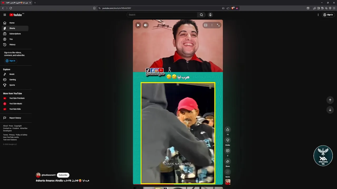Dislike this Short
The height and width of the screenshot is (189, 337).
tap(228, 140)
